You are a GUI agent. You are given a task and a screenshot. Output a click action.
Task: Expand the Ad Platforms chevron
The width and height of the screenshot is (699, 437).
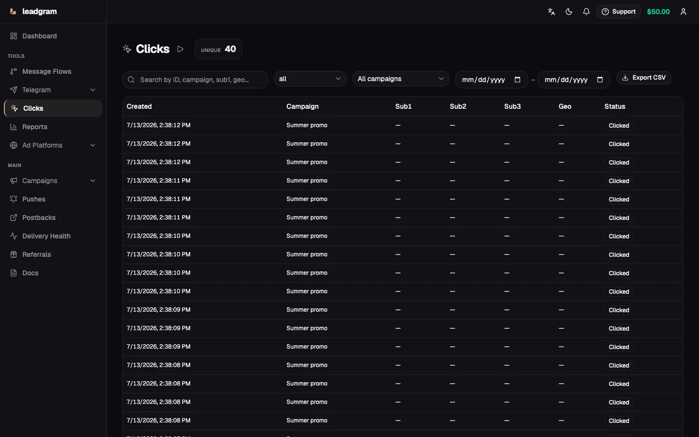pyautogui.click(x=93, y=145)
